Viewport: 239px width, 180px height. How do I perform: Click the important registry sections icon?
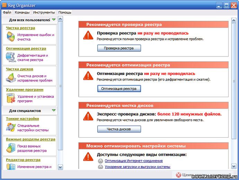coord(11,148)
